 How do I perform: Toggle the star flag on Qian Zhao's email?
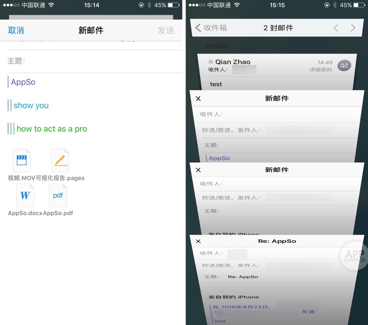[210, 62]
